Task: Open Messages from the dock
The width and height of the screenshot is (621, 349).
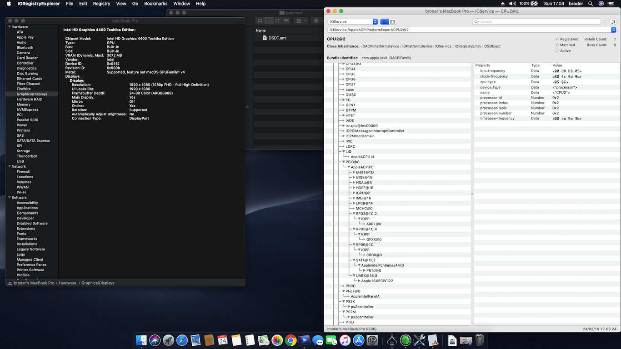Action: (x=318, y=340)
